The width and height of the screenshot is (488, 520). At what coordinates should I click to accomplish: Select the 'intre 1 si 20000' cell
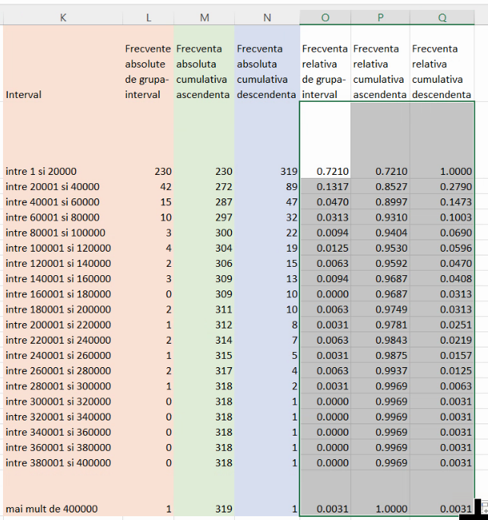[x=62, y=172]
